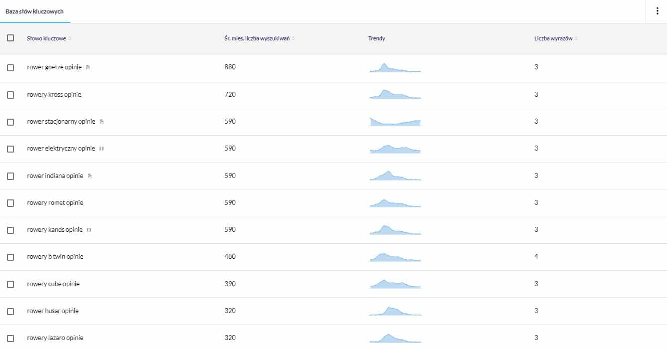Screen dimensions: 667x350
Task: Open the rowery kross opinie trend chart
Action: tap(395, 94)
